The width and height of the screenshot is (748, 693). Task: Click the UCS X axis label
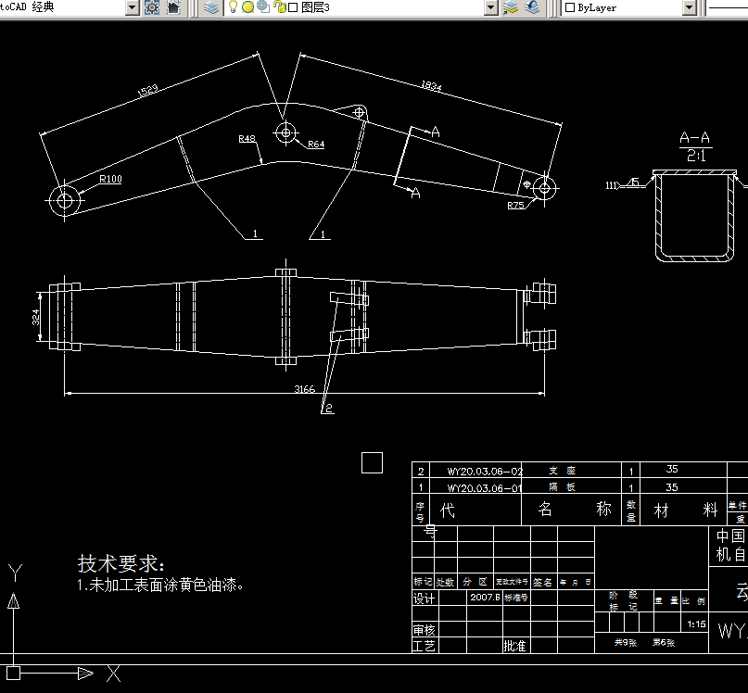[x=113, y=674]
